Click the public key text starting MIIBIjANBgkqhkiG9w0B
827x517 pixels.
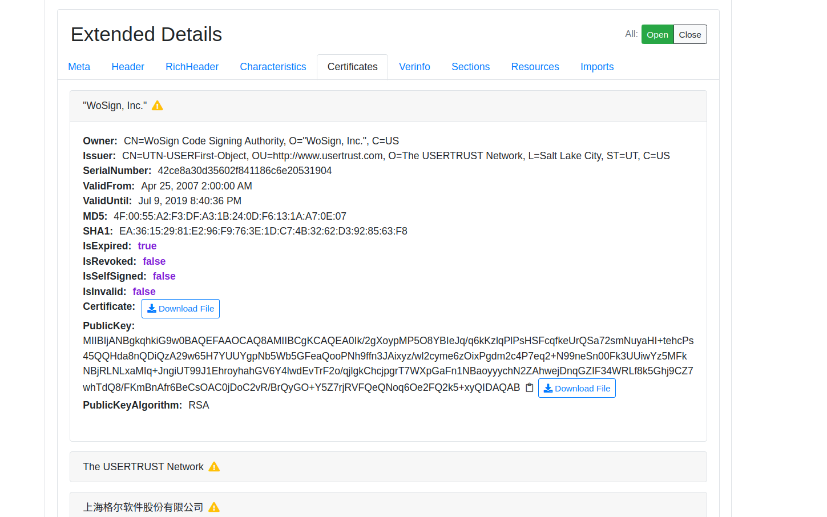[388, 363]
